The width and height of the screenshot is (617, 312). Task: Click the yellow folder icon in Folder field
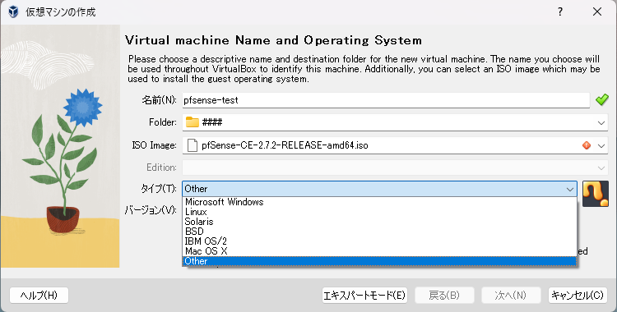coord(193,122)
